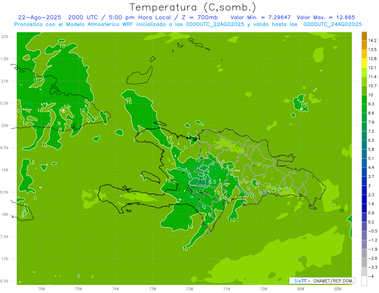Click the '5.1' colorbar value
Screen dimensions: 379x293
point(371,158)
